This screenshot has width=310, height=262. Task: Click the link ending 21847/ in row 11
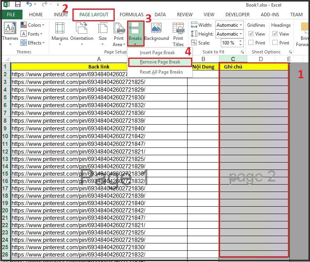tap(79, 144)
